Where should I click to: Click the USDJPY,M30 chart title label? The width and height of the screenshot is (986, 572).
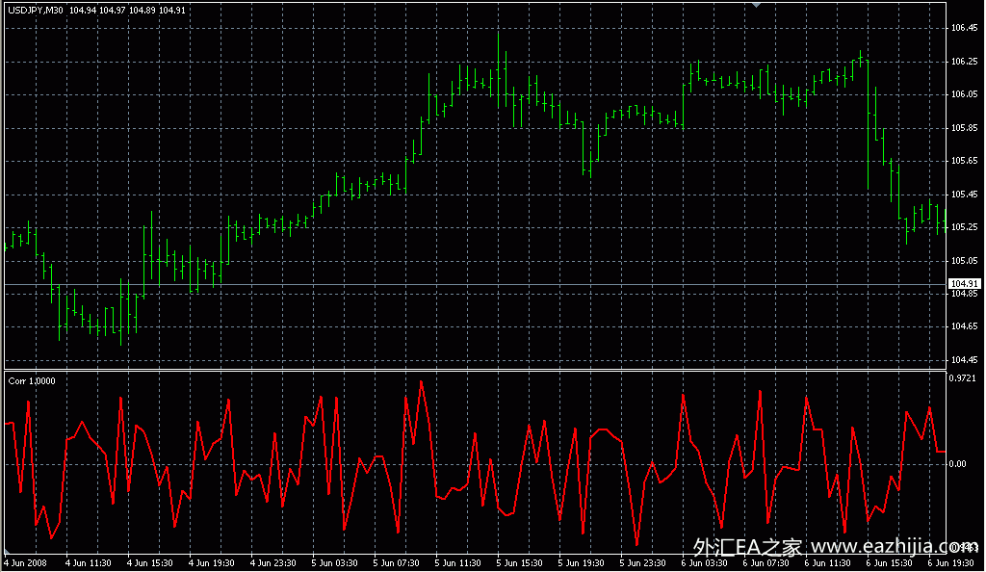pos(36,10)
